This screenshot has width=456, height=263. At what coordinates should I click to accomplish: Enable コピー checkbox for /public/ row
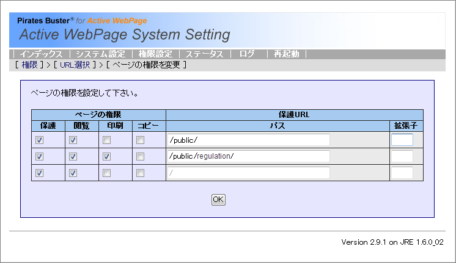141,140
